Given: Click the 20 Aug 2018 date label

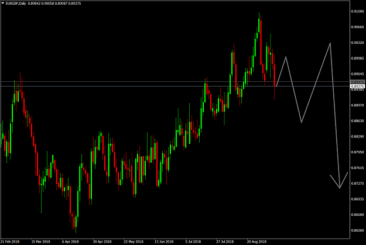Looking at the screenshot, I should (x=256, y=241).
